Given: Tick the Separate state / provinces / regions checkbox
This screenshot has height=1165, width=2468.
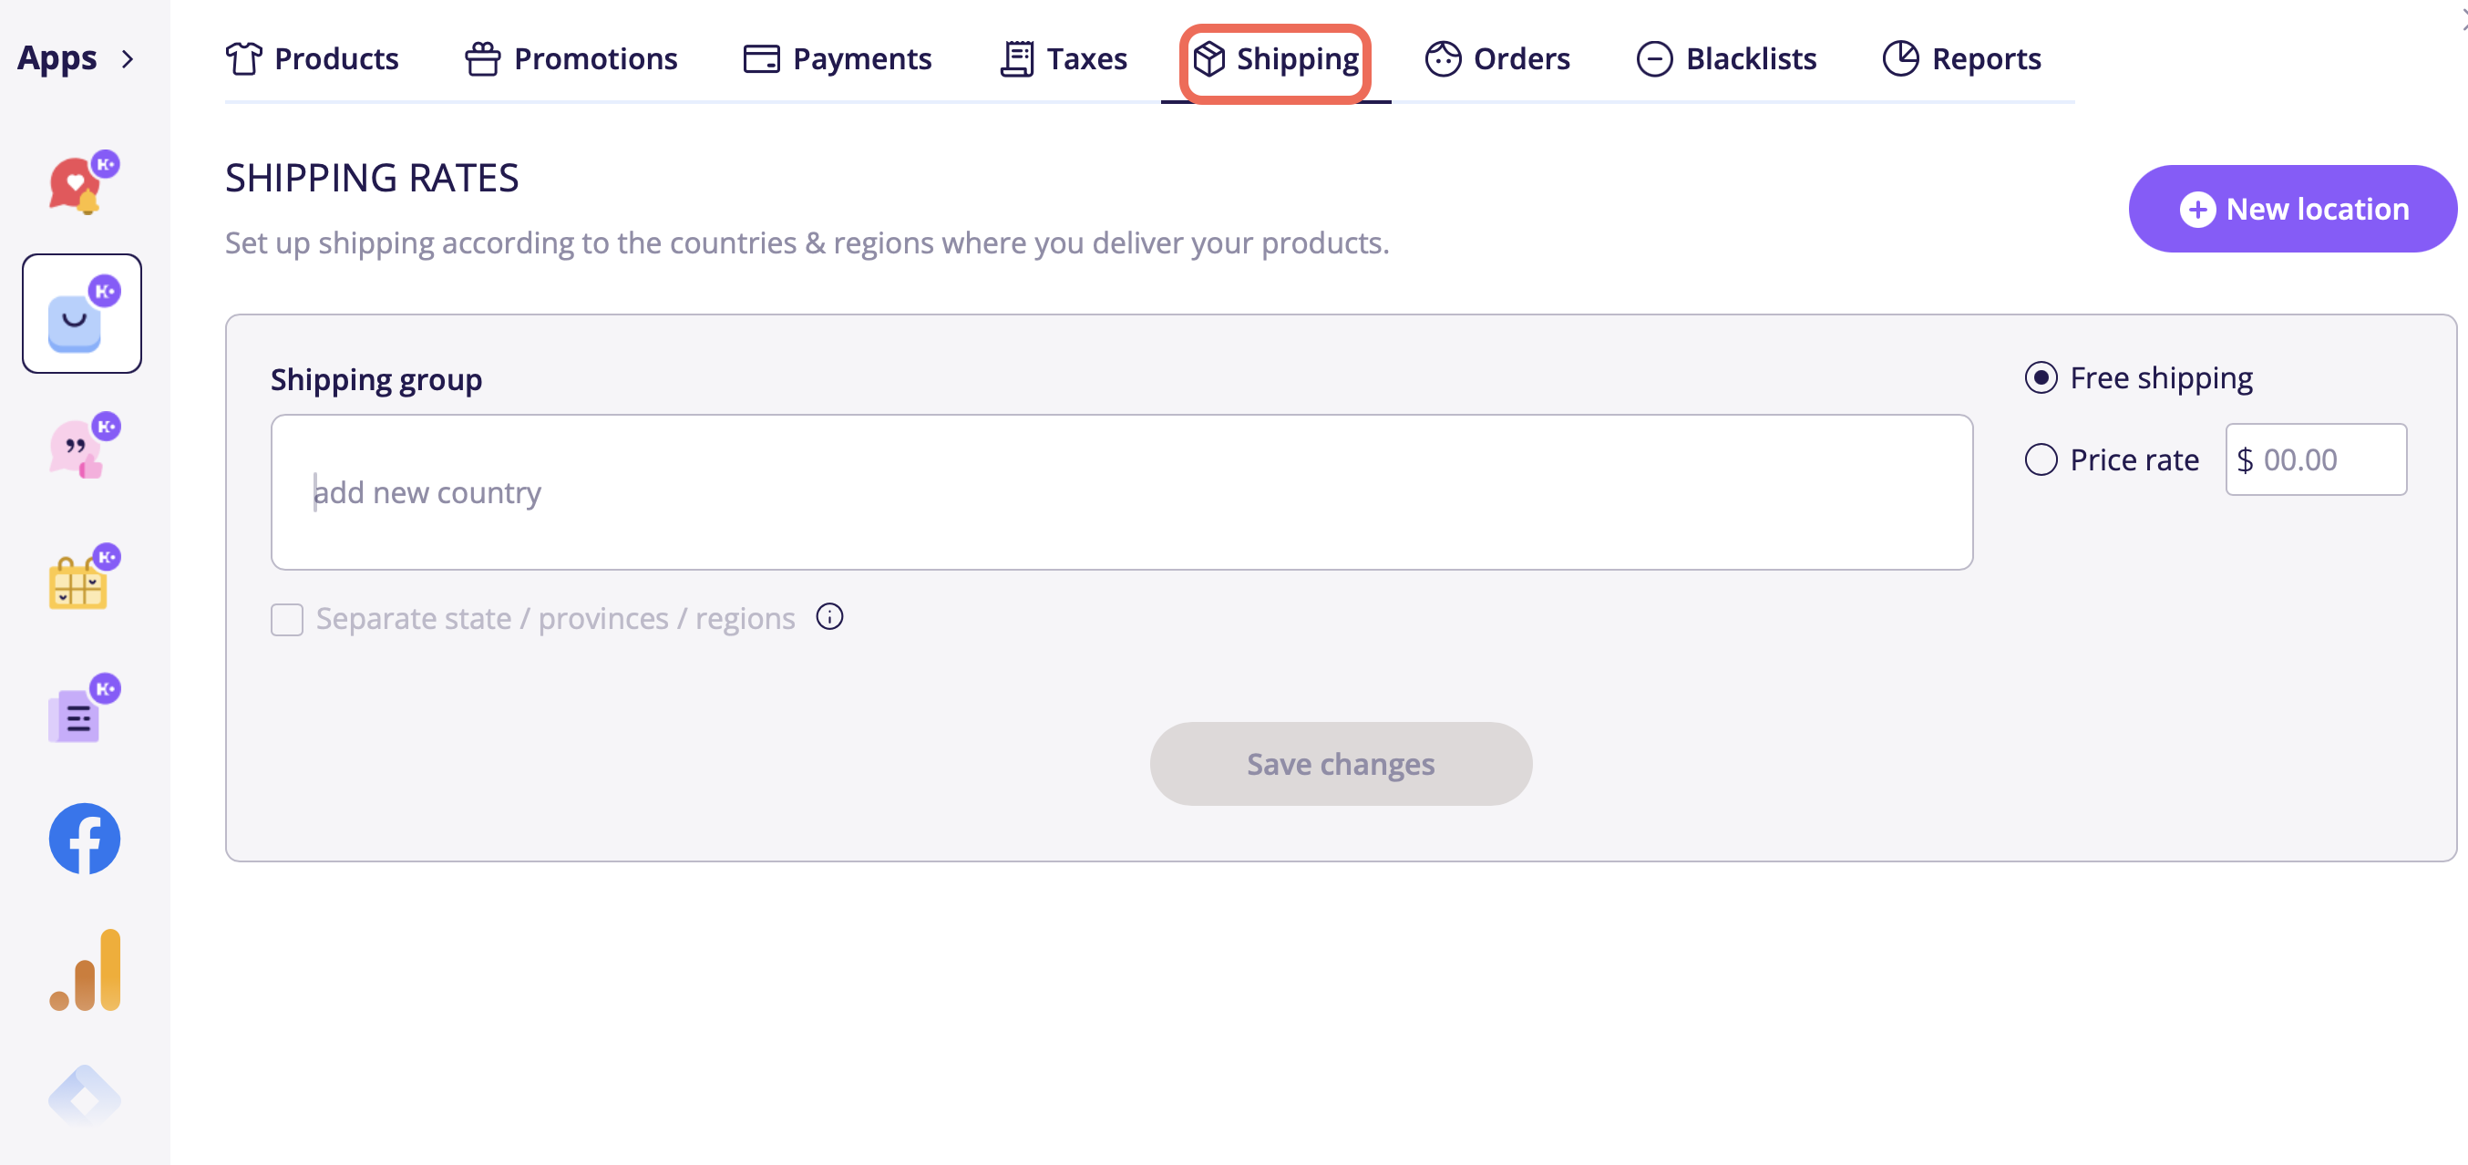Looking at the screenshot, I should [286, 619].
